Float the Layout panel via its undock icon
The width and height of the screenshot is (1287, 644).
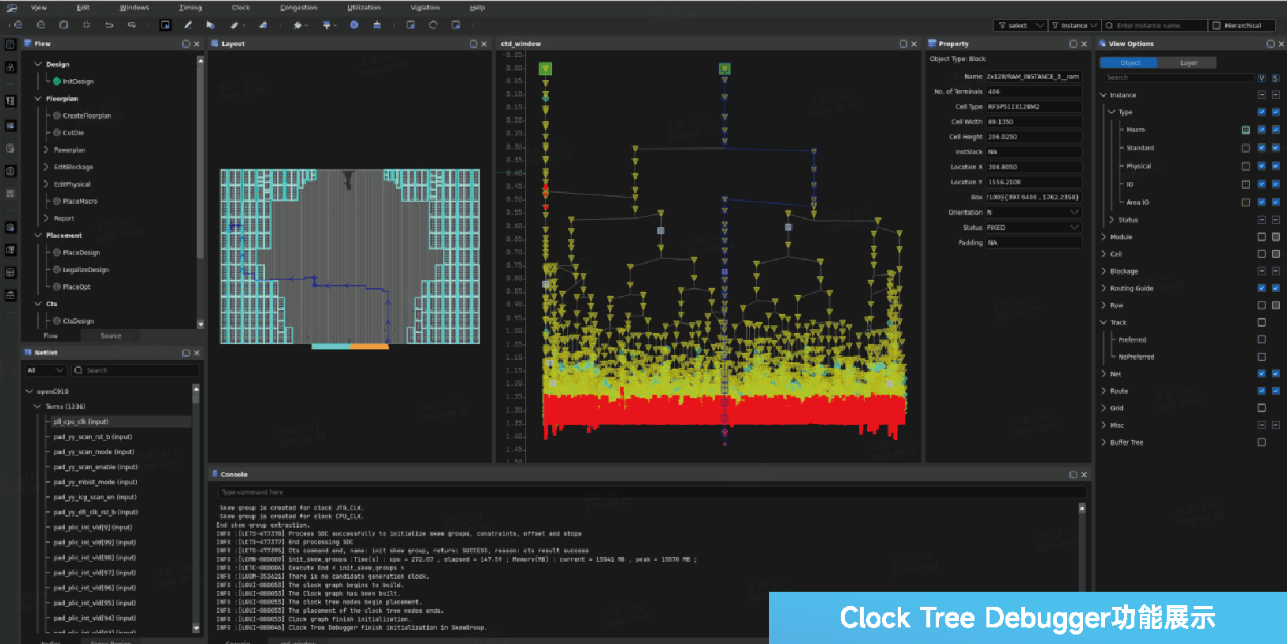click(x=473, y=44)
